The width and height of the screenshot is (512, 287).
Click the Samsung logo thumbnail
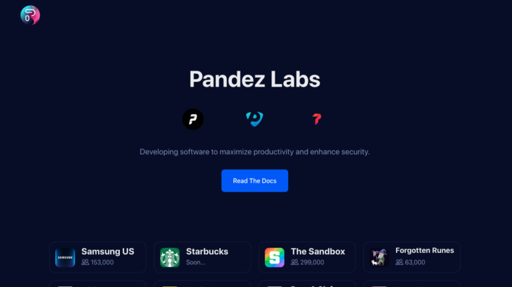[x=65, y=257]
